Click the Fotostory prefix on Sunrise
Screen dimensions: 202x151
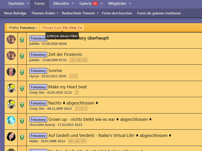point(38,71)
